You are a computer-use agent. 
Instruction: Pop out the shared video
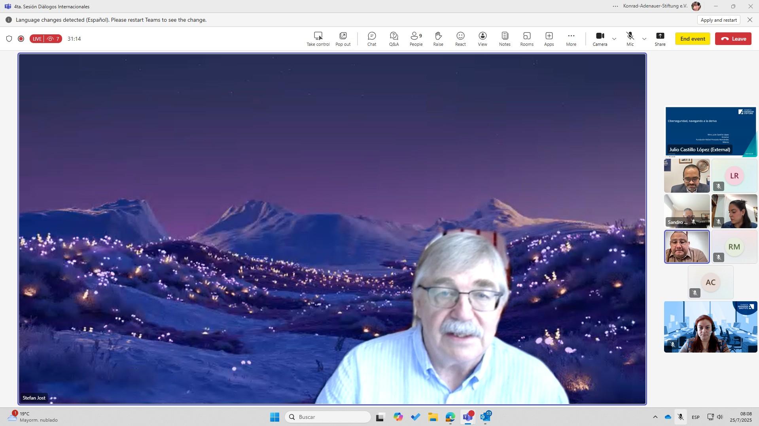(x=343, y=39)
